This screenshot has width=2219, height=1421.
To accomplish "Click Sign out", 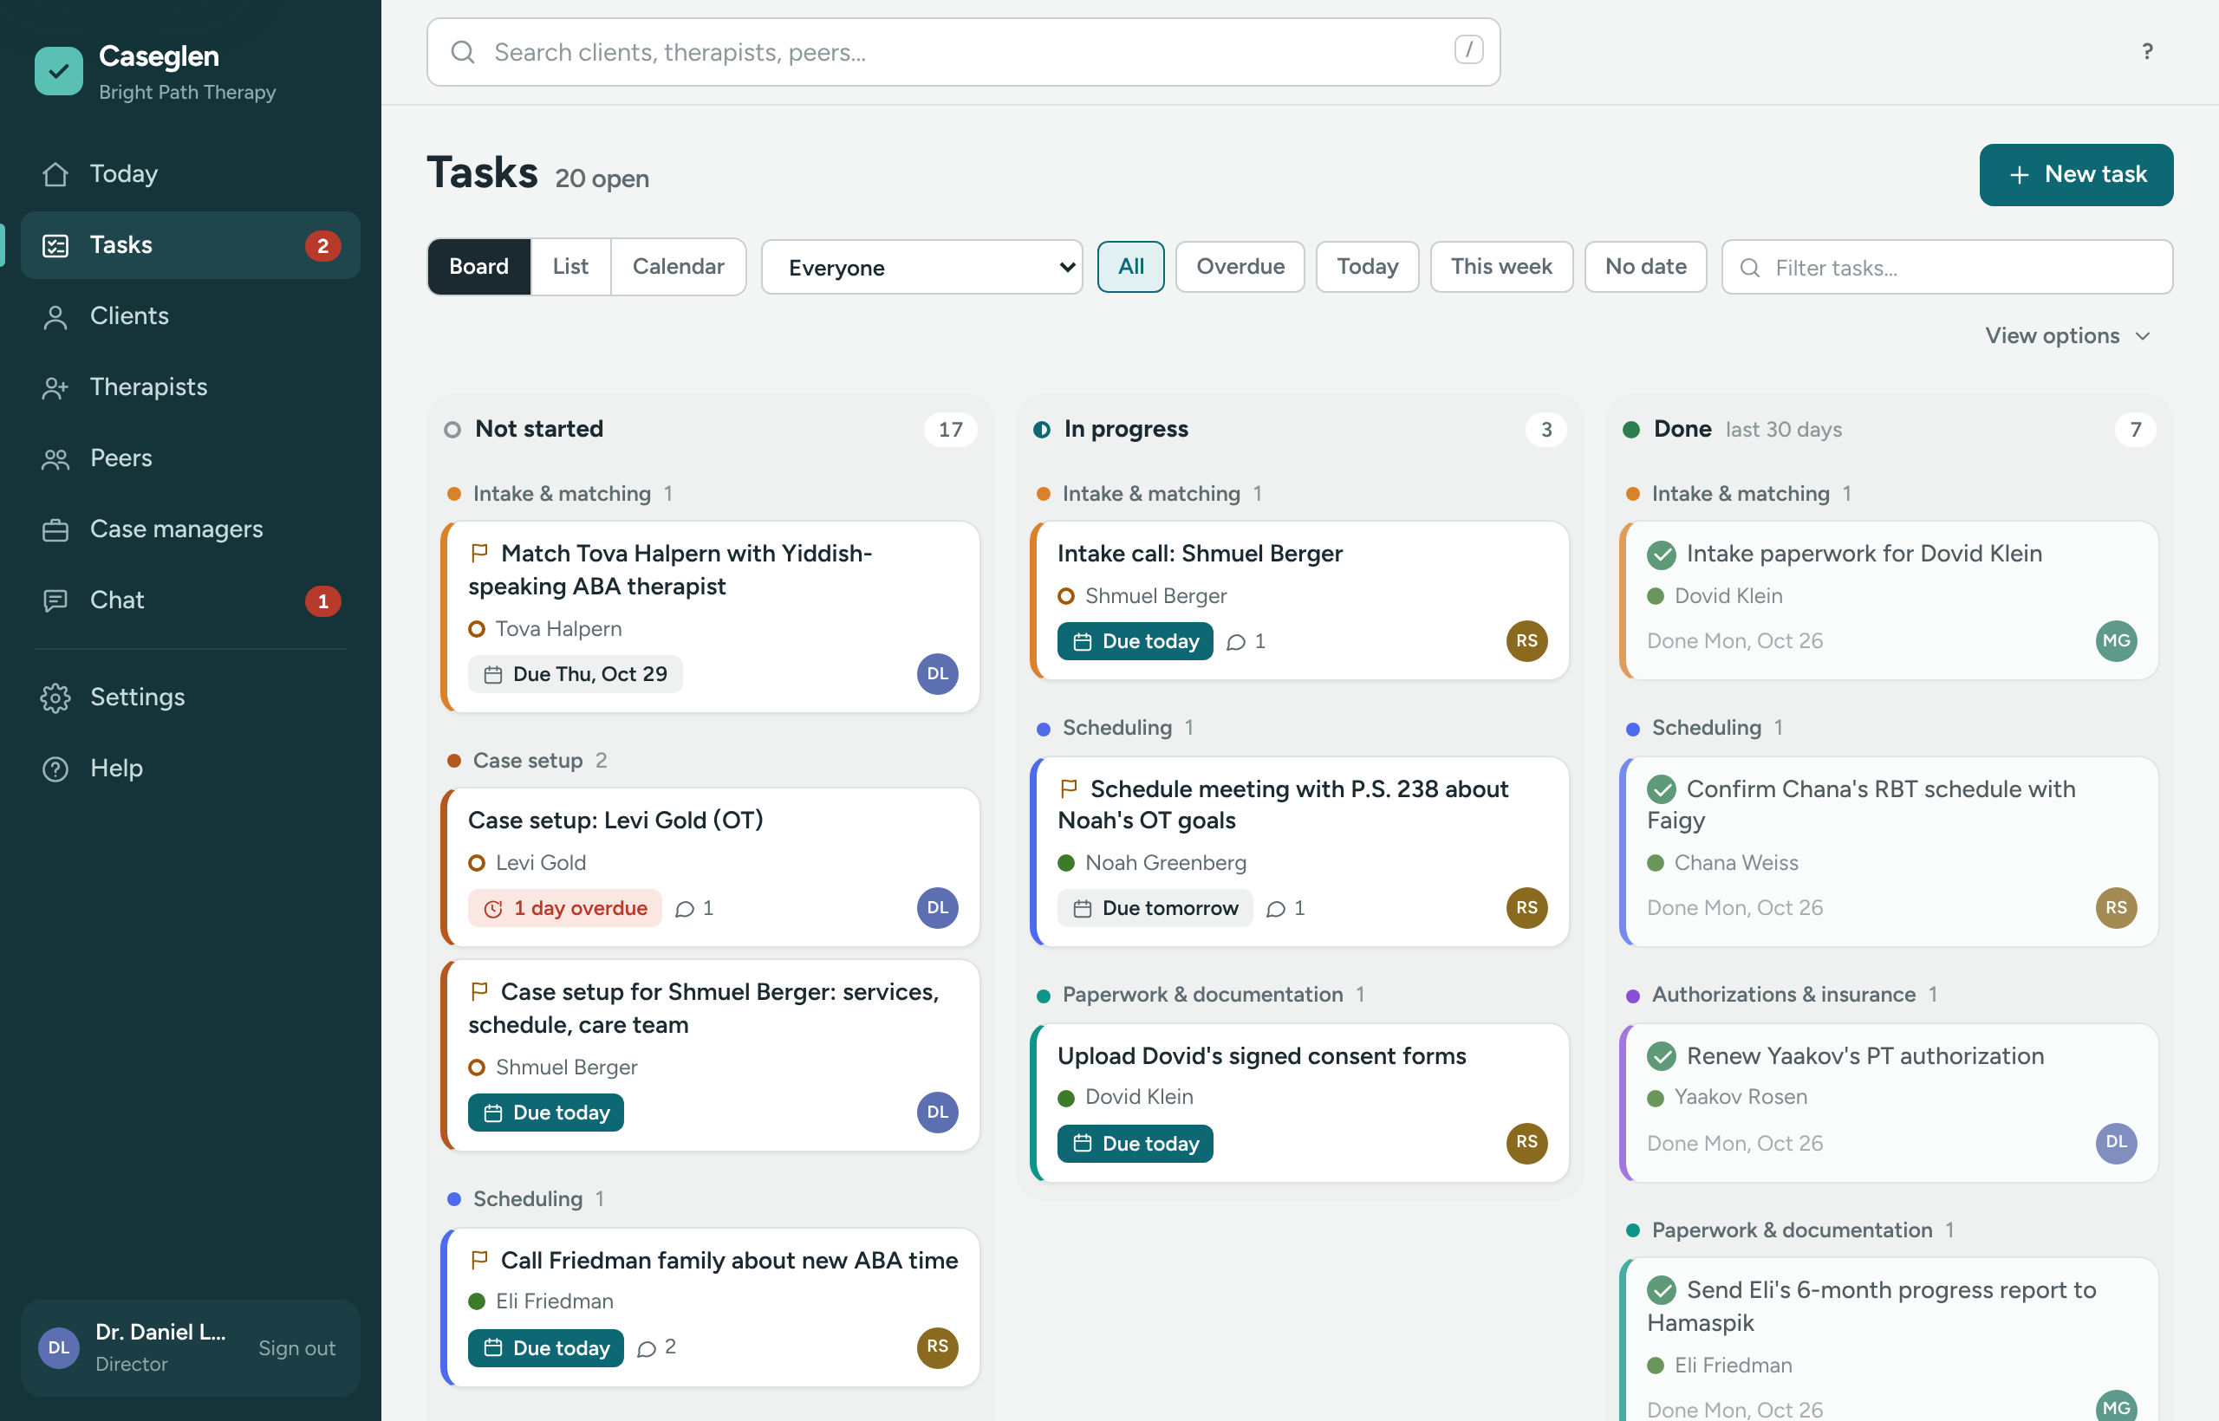I will point(296,1348).
